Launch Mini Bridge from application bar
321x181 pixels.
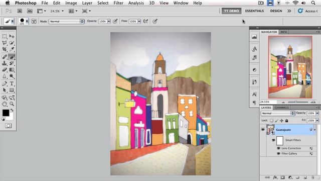pyautogui.click(x=30, y=11)
